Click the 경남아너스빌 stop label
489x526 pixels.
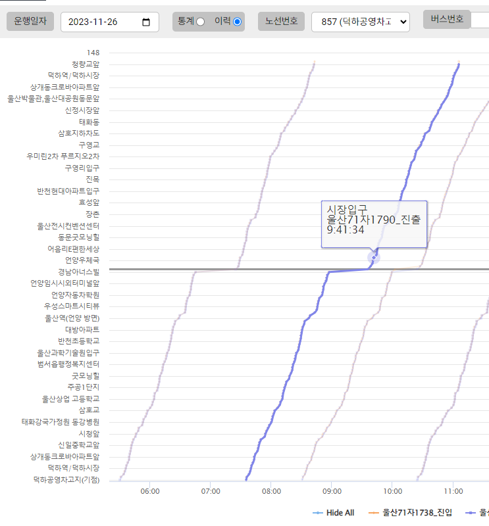(x=78, y=272)
